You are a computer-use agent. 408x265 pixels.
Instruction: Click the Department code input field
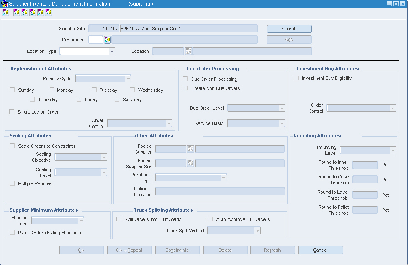(x=96, y=40)
